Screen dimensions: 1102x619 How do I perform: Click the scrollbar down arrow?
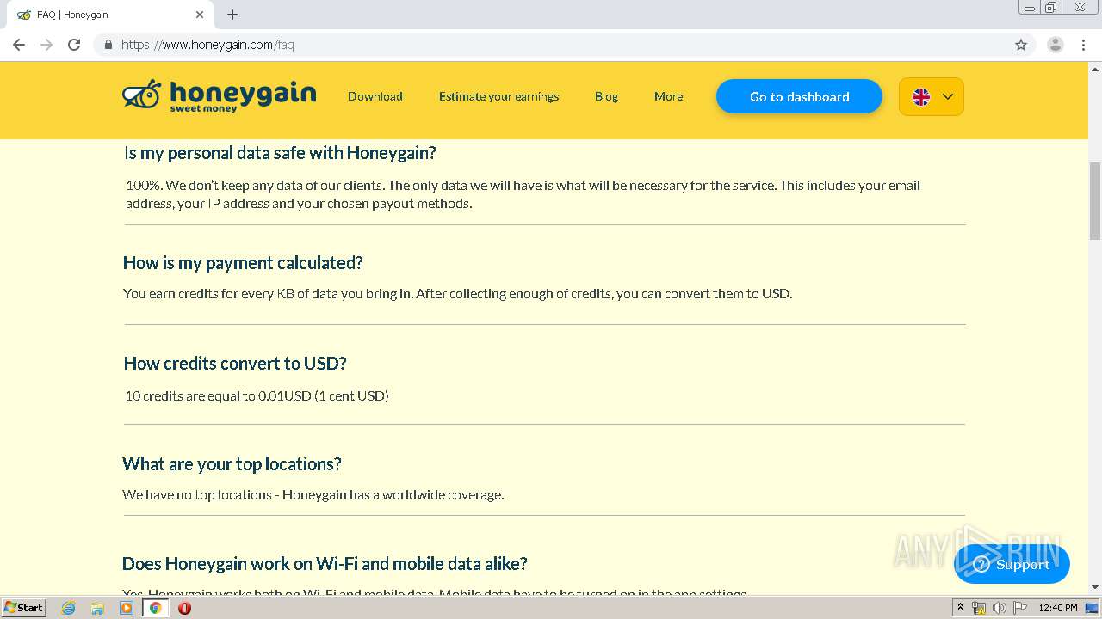click(x=1095, y=587)
